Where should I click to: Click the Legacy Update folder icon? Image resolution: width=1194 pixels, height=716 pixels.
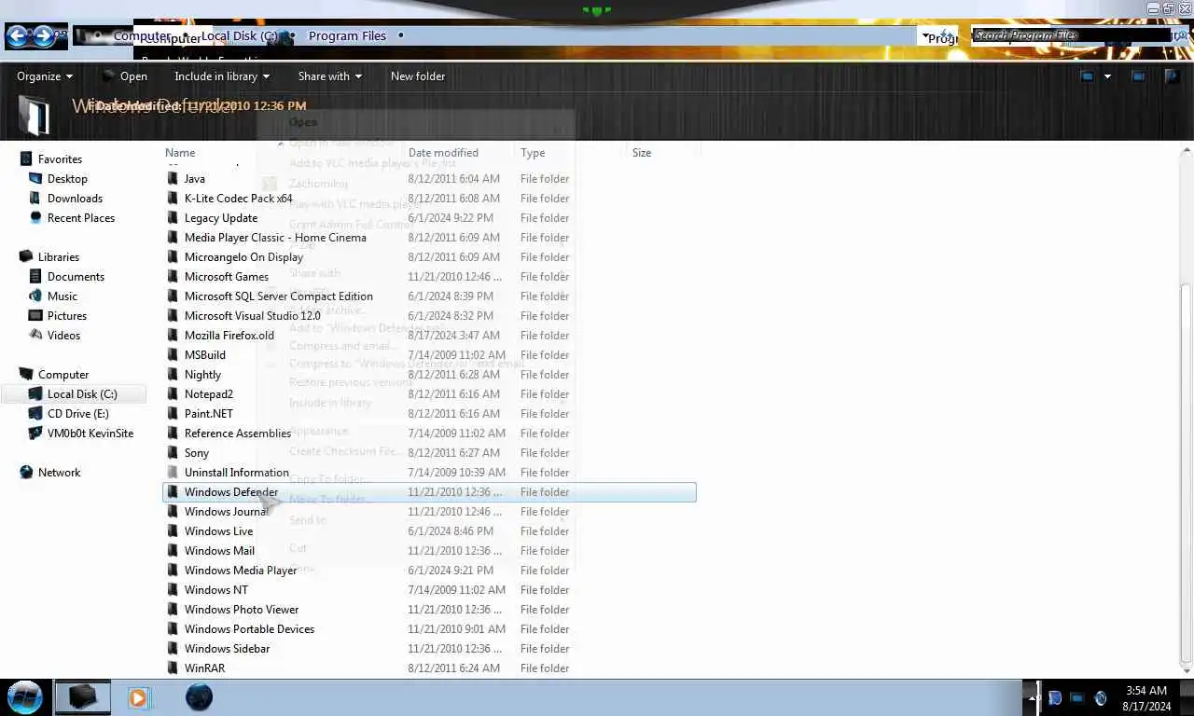click(x=173, y=218)
